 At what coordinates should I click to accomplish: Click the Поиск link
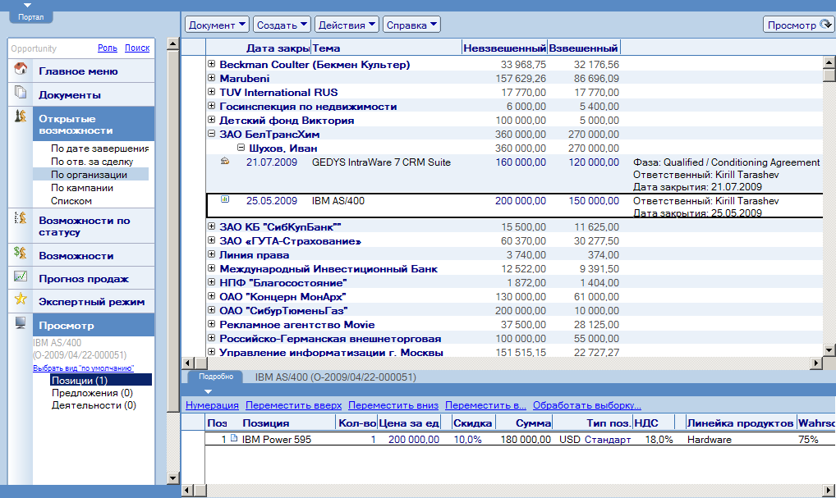click(137, 48)
